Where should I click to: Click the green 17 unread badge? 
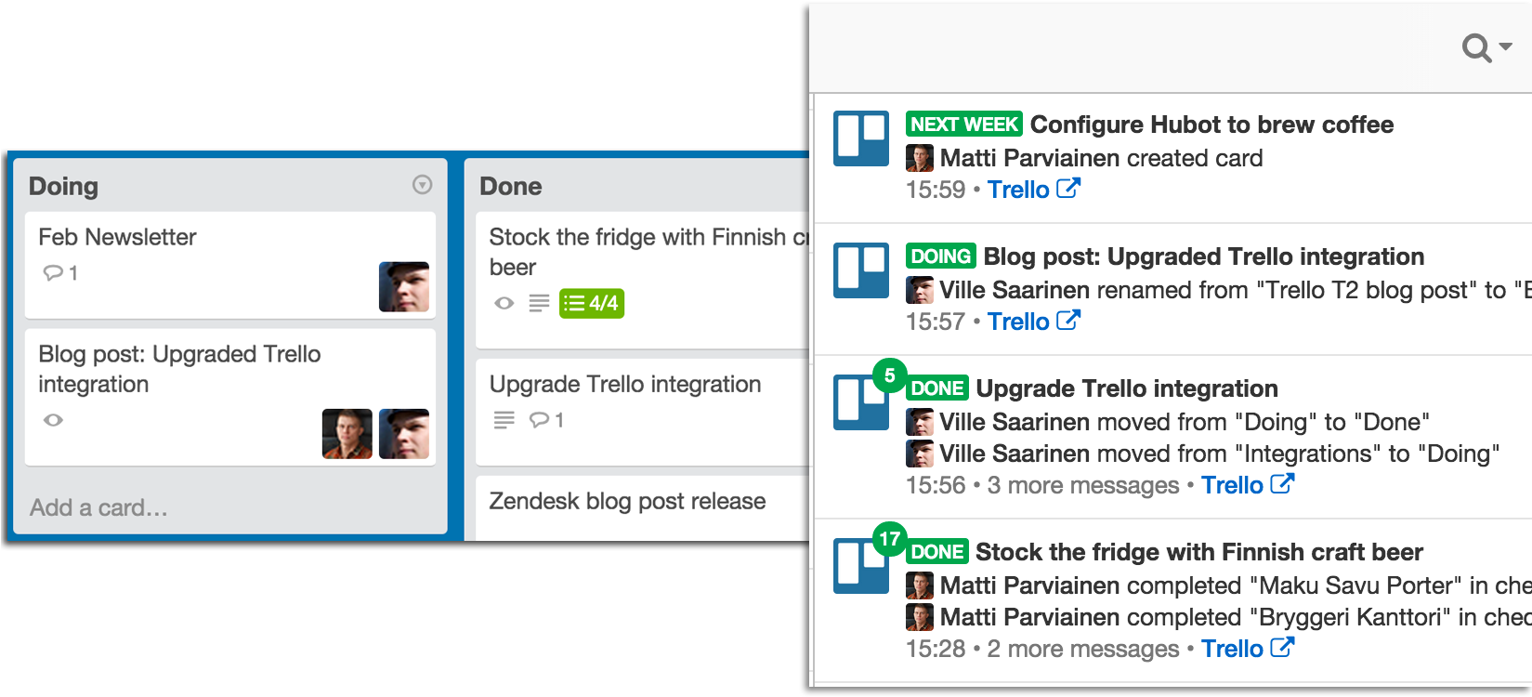(x=889, y=539)
